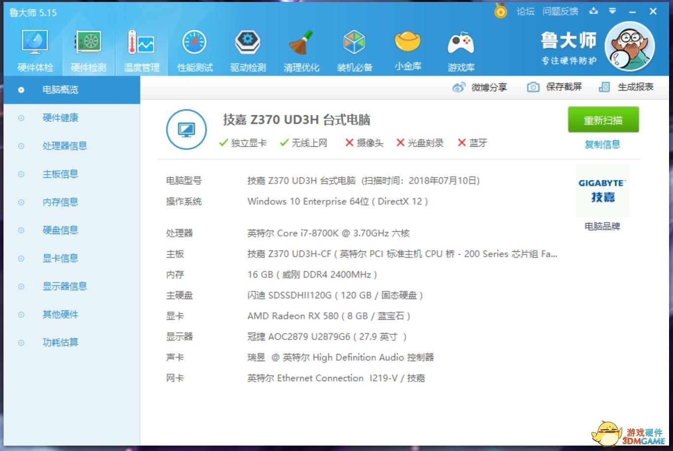Select 电脑概览 in the sidebar
Image resolution: width=673 pixels, height=451 pixels.
[x=72, y=90]
